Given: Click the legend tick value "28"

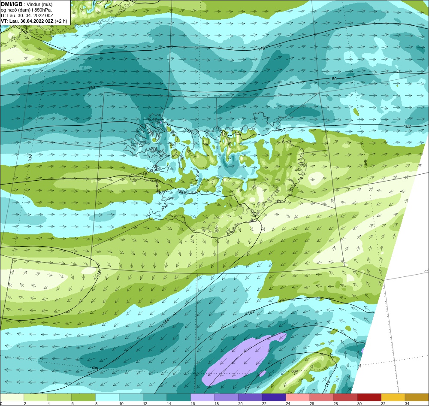Looking at the screenshot, I should coord(335,403).
